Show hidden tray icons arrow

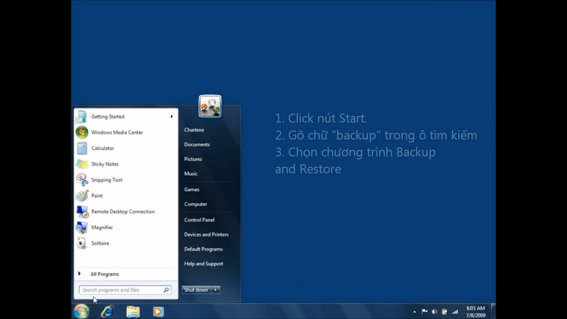coord(415,312)
